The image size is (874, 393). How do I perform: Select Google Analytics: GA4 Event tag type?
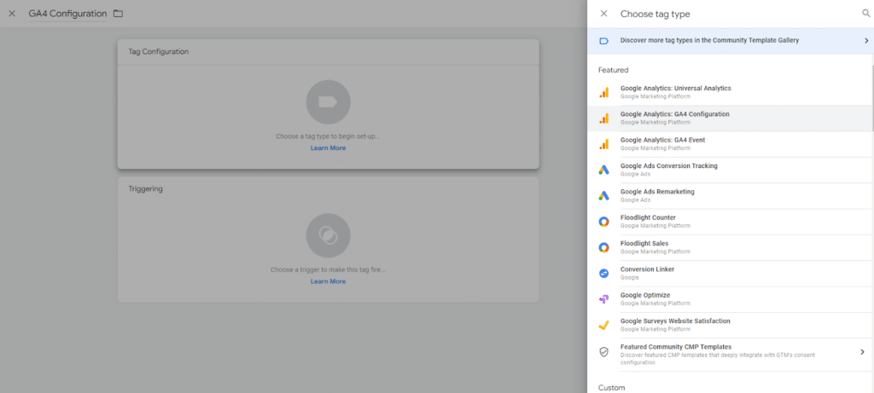click(731, 144)
